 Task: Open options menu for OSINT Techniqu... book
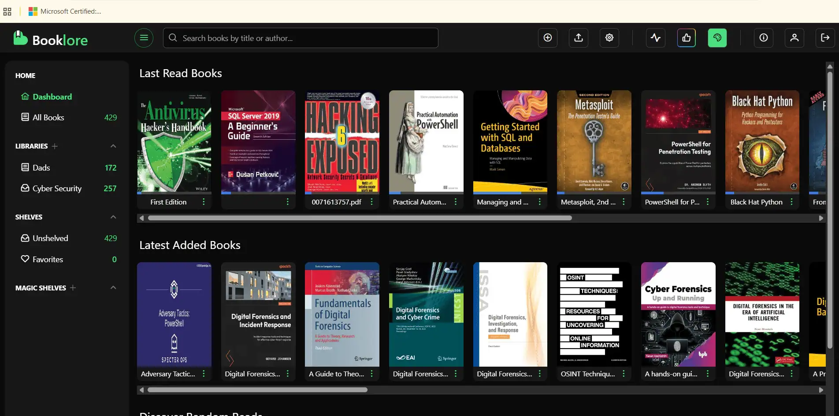(624, 374)
